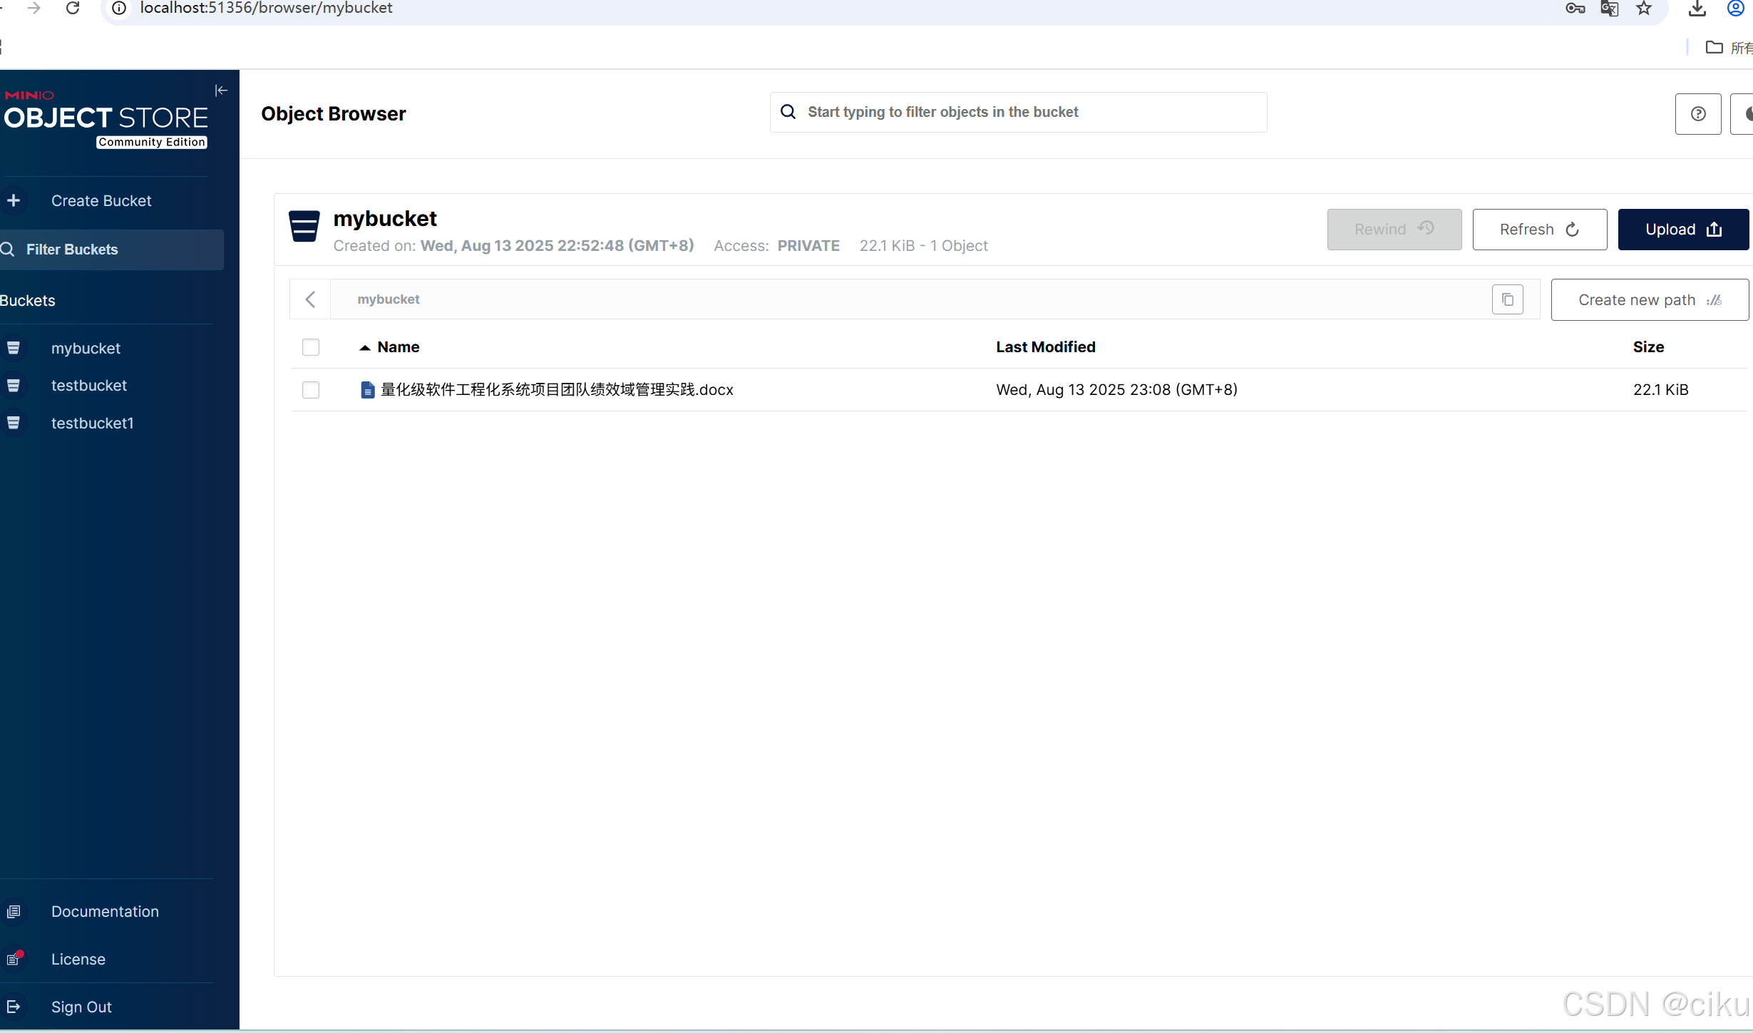This screenshot has height=1033, width=1753.
Task: Check the docx file row checkbox
Action: [311, 390]
